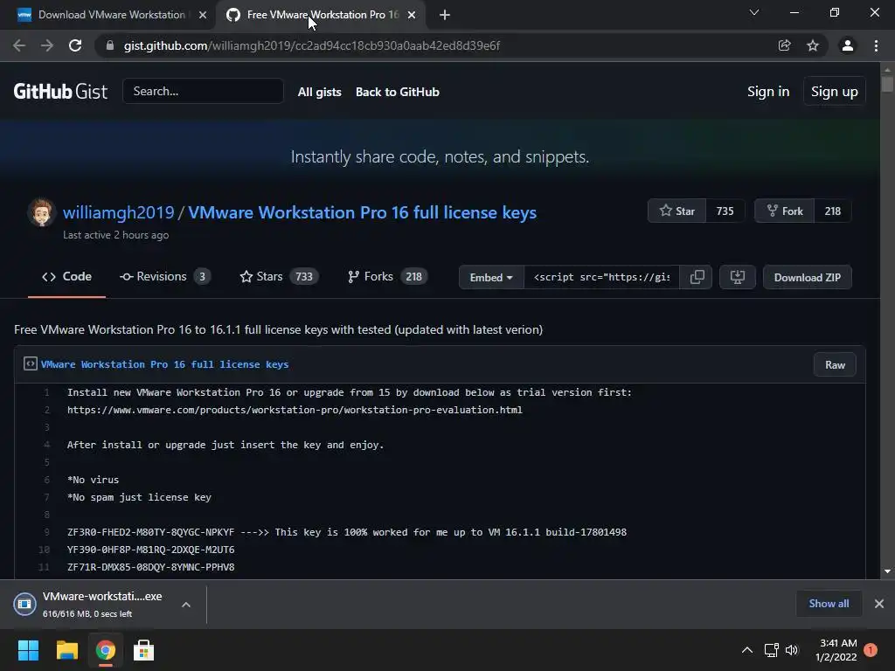The height and width of the screenshot is (671, 895).
Task: Open clock showing 3:41 AM
Action: click(x=836, y=650)
